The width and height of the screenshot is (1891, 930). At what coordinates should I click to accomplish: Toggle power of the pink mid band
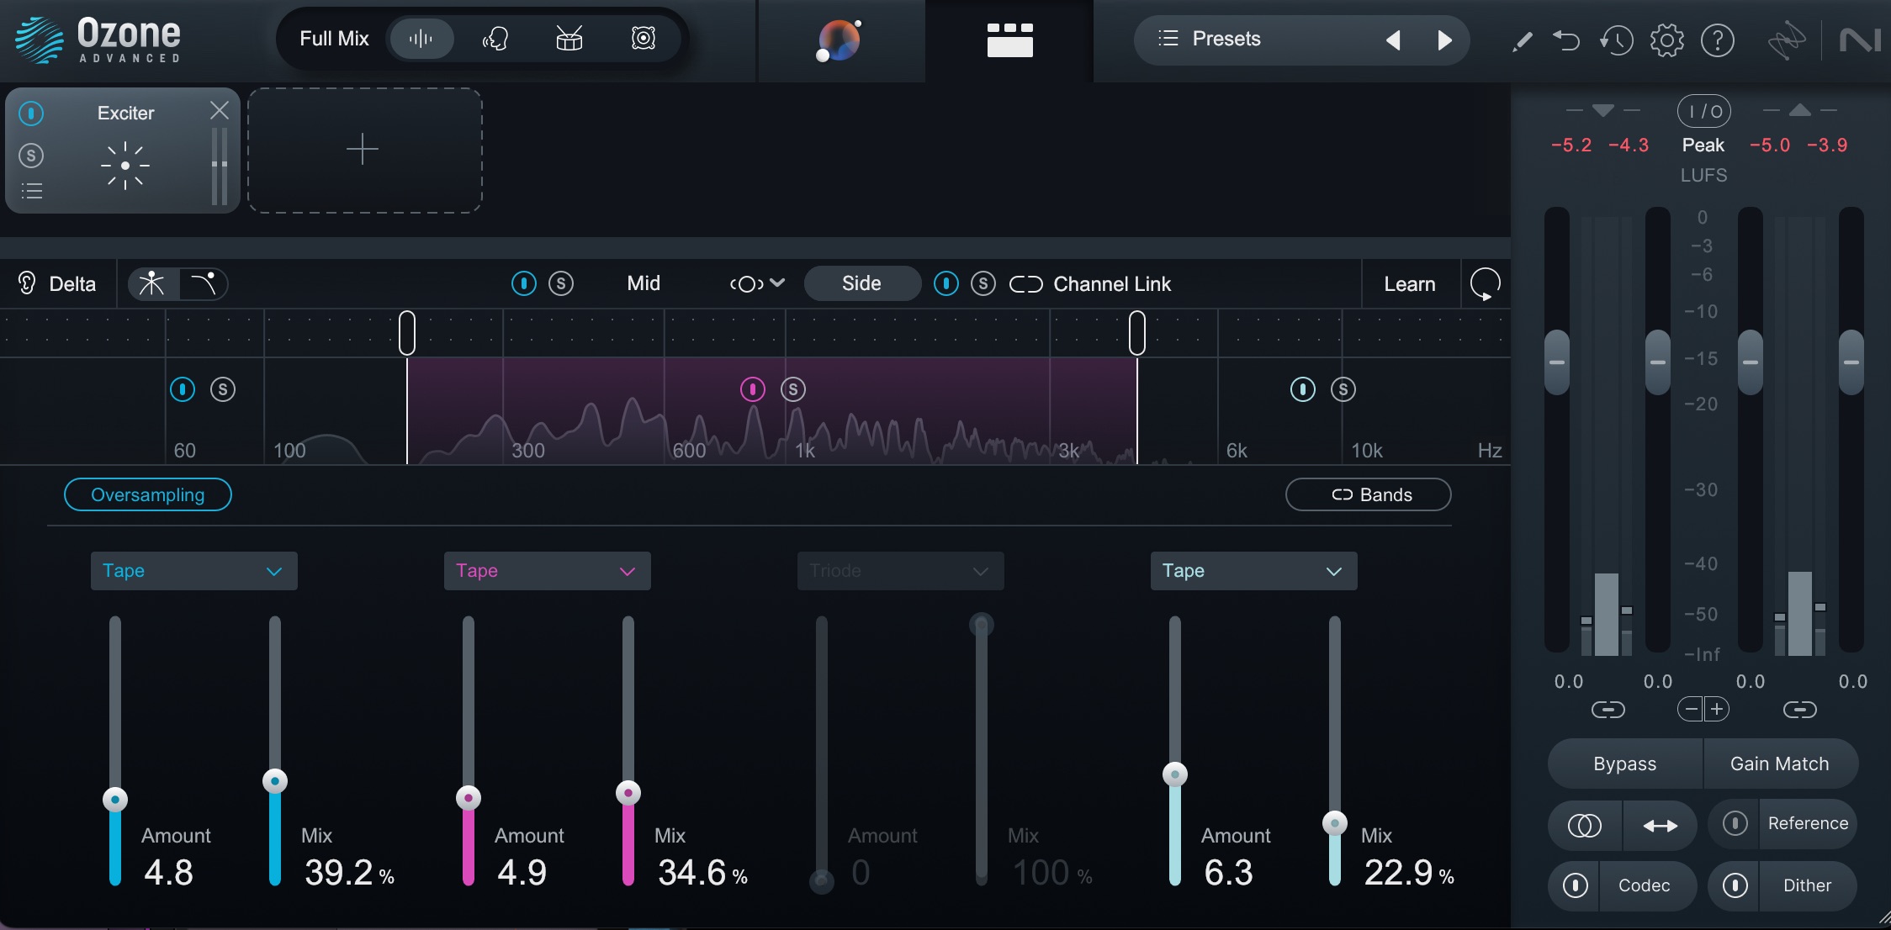(753, 389)
